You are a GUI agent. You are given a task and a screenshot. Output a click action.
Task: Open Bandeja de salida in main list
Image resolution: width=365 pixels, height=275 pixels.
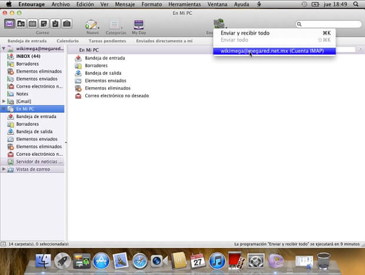tap(103, 73)
